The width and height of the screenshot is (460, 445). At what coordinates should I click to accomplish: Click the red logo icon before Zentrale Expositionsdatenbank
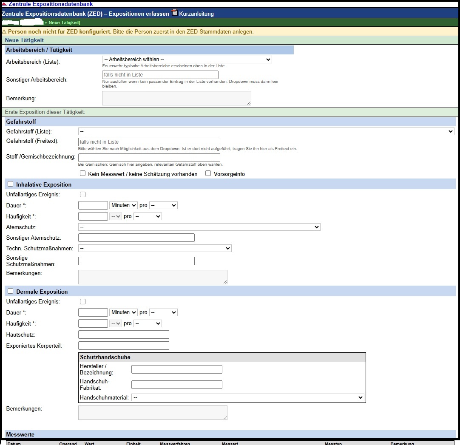4,4
